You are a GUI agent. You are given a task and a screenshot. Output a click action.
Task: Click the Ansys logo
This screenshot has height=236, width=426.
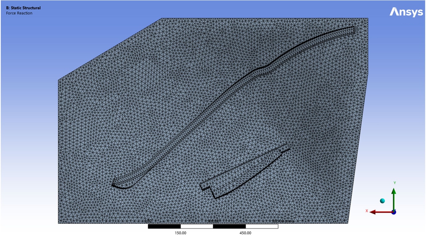(x=406, y=12)
